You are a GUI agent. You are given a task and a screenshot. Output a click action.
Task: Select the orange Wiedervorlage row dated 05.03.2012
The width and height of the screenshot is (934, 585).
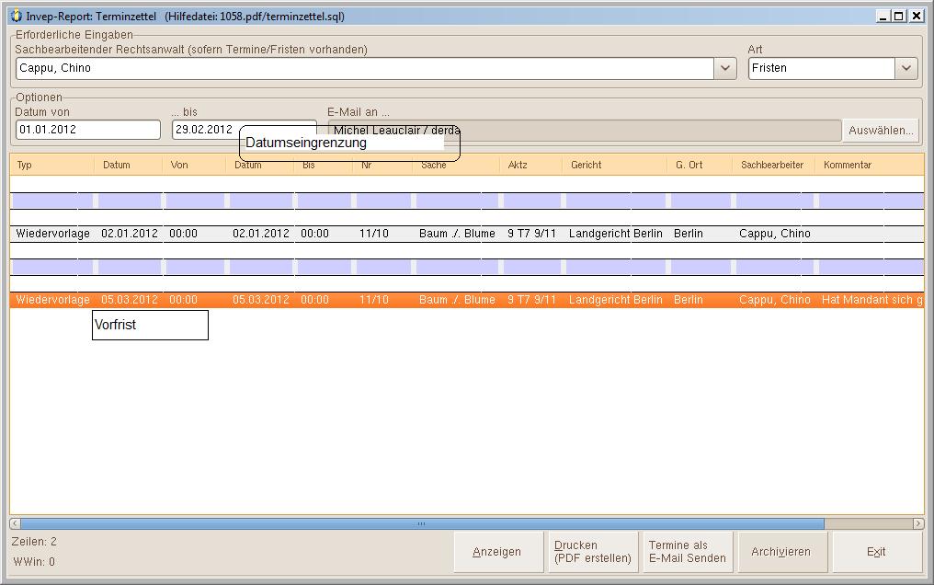[x=467, y=300]
